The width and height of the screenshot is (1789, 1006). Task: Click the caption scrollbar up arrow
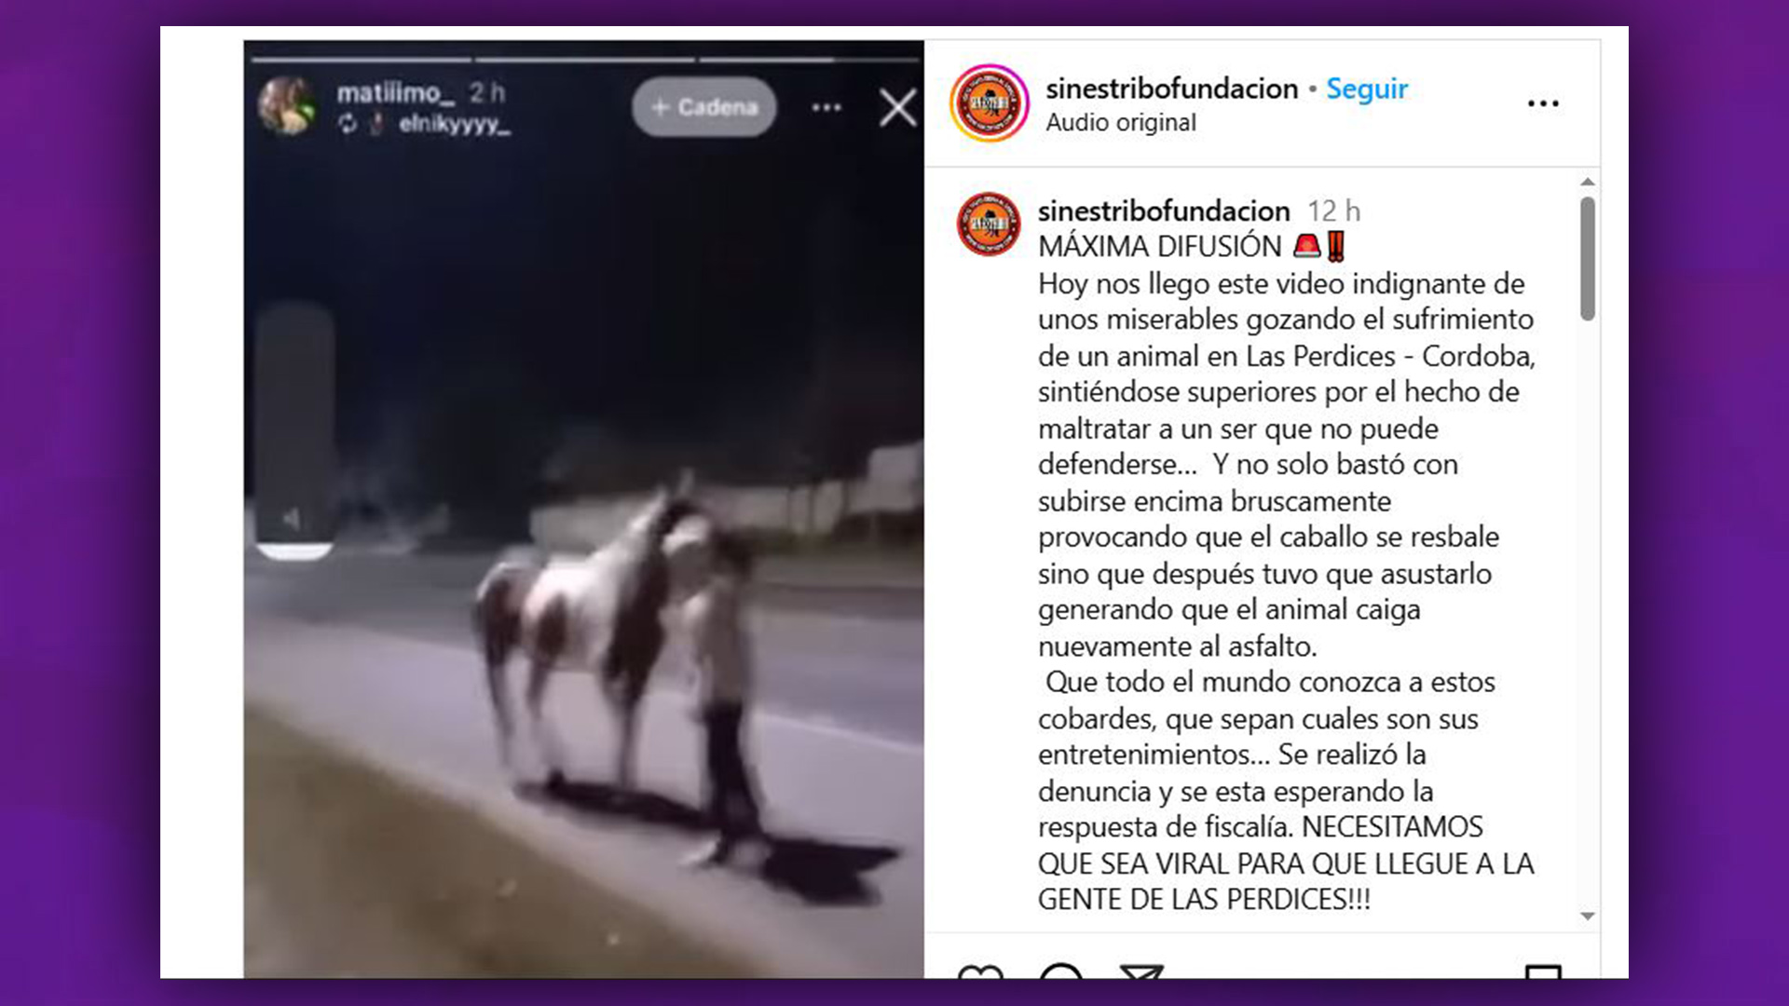[x=1588, y=182]
